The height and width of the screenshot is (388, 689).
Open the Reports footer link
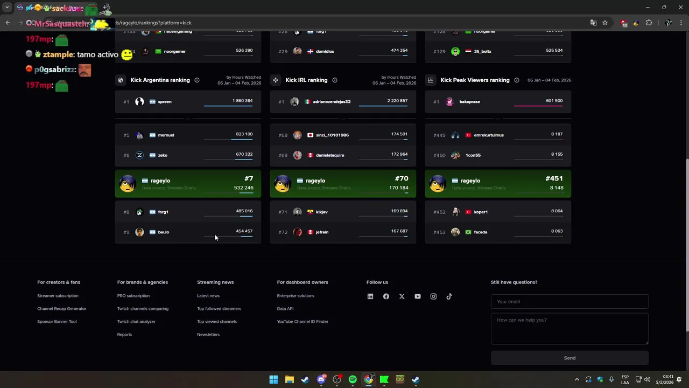click(x=124, y=335)
